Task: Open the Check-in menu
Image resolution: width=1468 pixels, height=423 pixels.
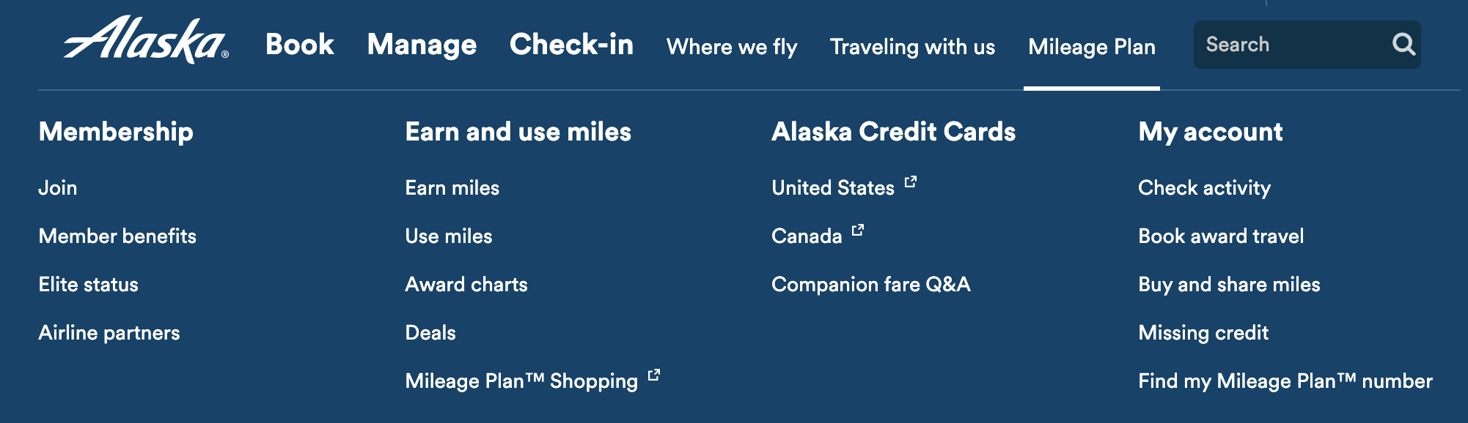Action: 571,45
